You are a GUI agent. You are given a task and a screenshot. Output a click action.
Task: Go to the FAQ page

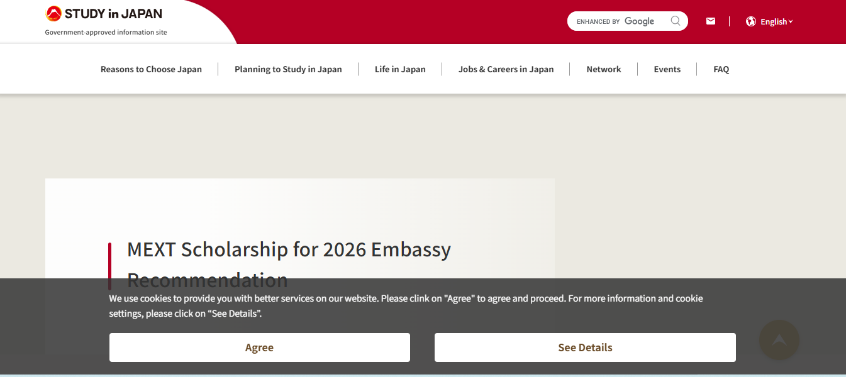tap(721, 69)
